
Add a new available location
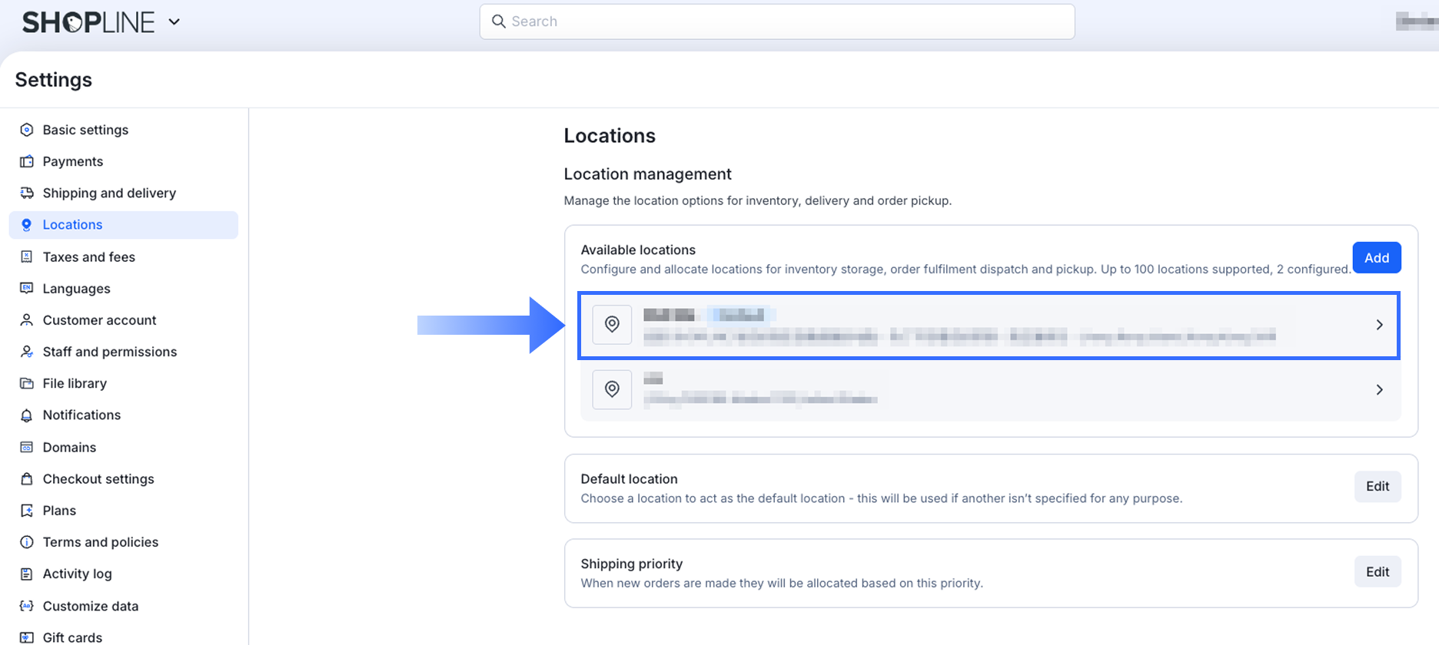pos(1376,258)
